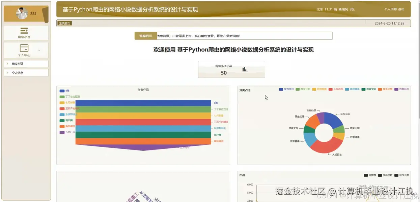Collapse the 个人中心 menu with its chevron
This screenshot has width=420, height=202.
[x=39, y=50]
